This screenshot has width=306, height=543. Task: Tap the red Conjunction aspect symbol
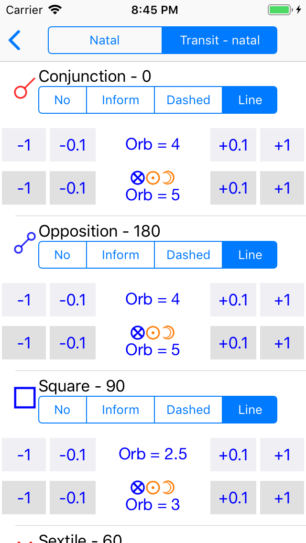click(x=24, y=87)
